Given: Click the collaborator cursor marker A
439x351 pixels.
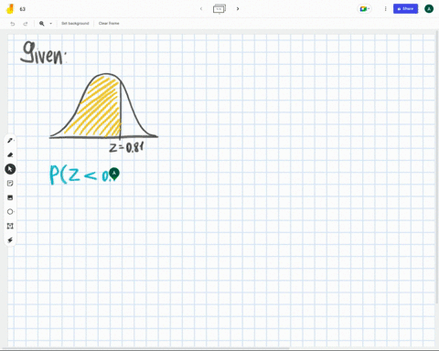Looking at the screenshot, I should [x=114, y=174].
